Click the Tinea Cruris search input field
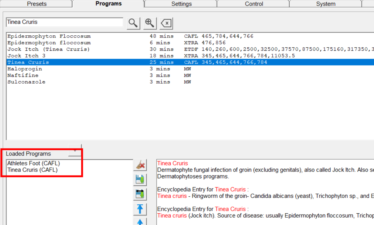The image size is (374, 225). pos(64,22)
